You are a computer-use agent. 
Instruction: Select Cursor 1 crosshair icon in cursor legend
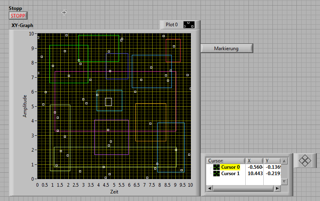(217, 174)
